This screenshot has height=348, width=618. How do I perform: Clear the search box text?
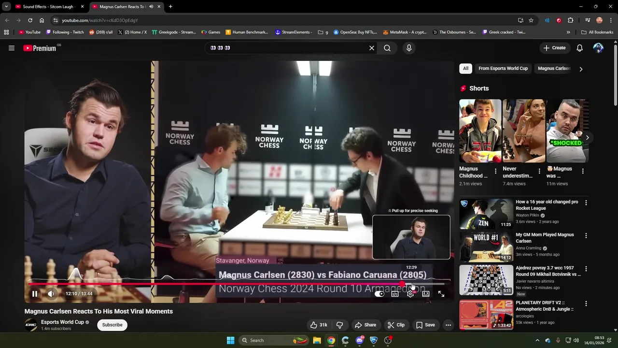click(372, 48)
